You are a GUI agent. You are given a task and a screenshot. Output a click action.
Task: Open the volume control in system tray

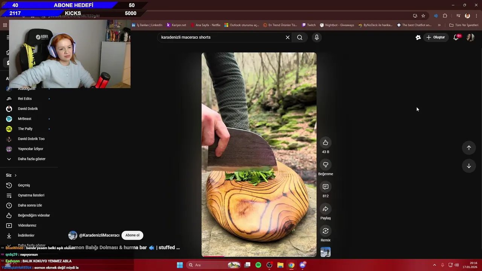point(456,265)
